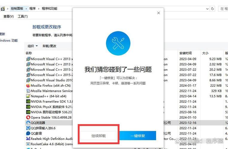The image size is (228, 149).
Task: Click the QQ浏览器 icon in list
Action: (x=28, y=123)
